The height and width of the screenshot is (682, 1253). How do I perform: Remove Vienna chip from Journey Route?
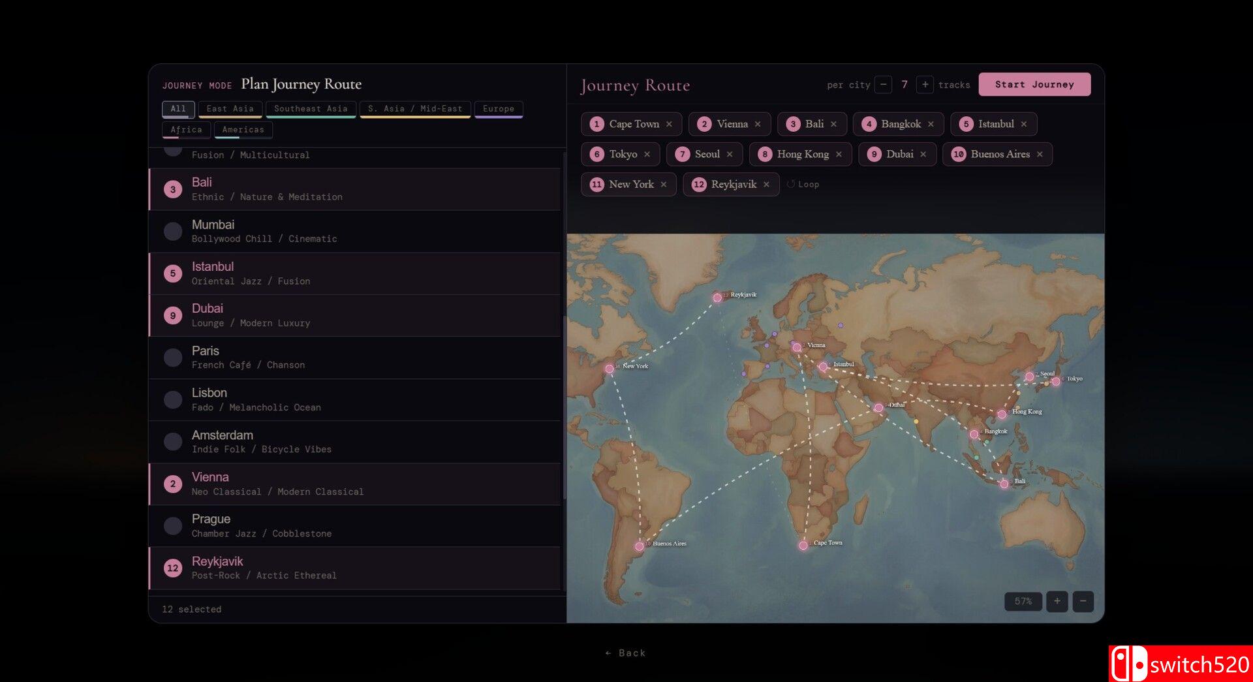point(758,124)
